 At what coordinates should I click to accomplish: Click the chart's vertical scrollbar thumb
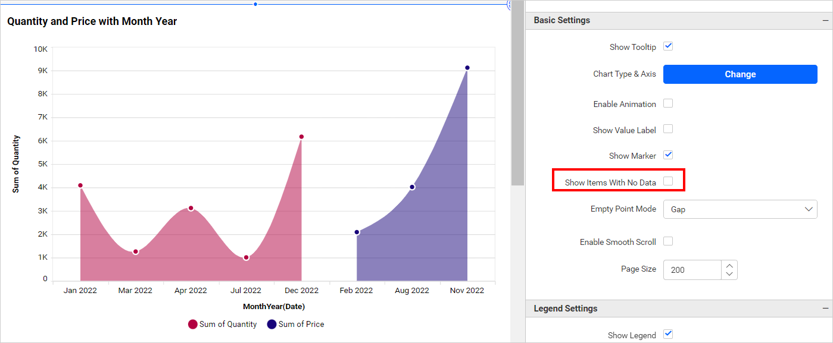pos(517,95)
